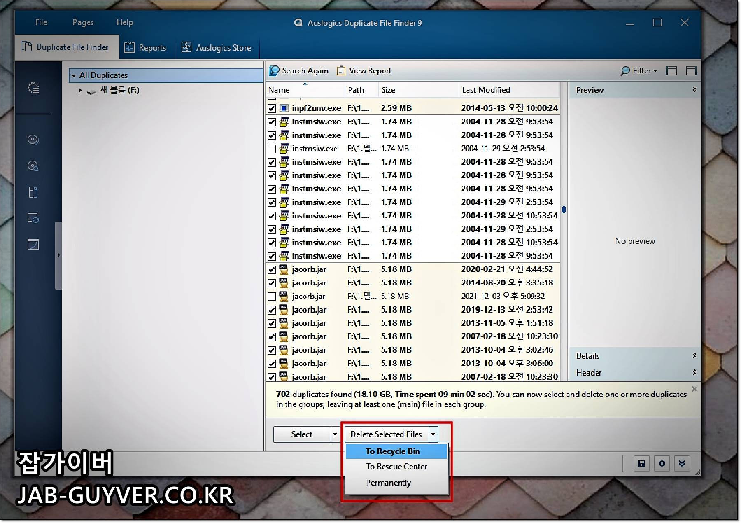The height and width of the screenshot is (523, 741).
Task: Uncheck the jacorb.jar row dated 2014-08-20
Action: pos(272,283)
